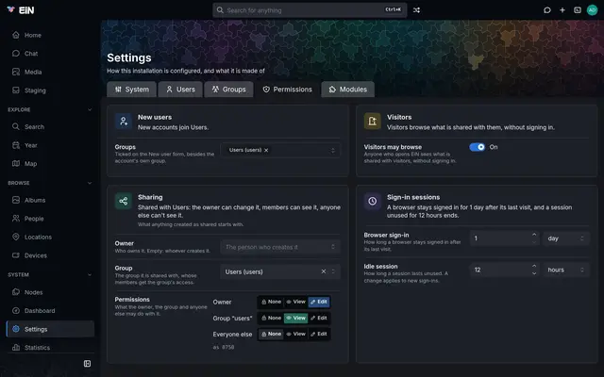Image resolution: width=604 pixels, height=377 pixels.
Task: Collapse the sidebar with the panel icon
Action: (87, 364)
